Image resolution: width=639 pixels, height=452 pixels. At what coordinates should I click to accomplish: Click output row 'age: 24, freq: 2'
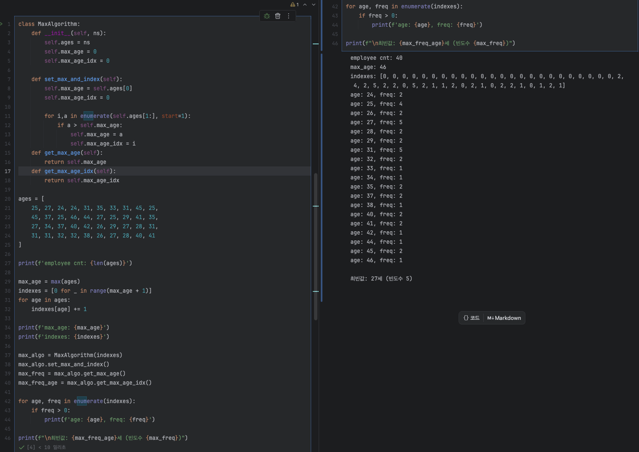pyautogui.click(x=376, y=94)
